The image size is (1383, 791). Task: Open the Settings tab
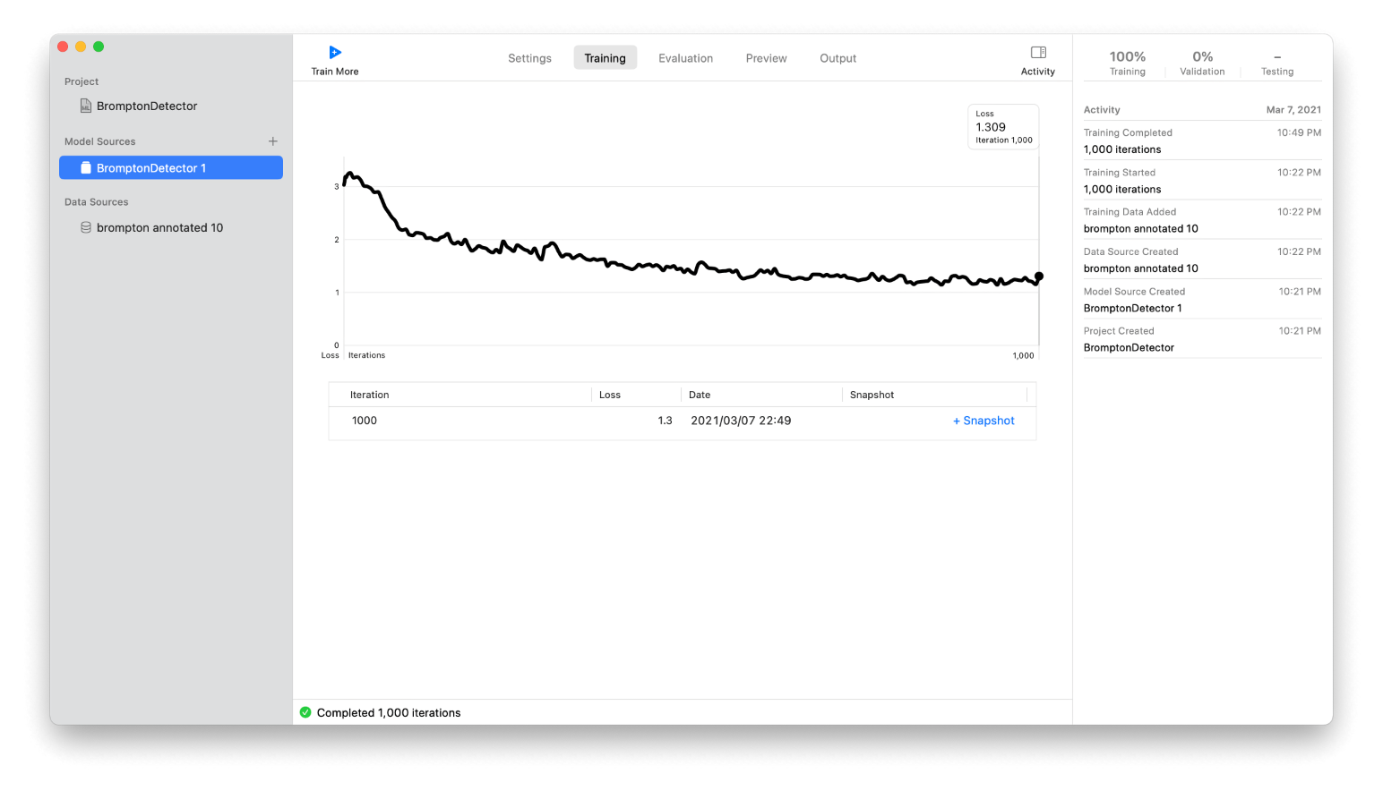pyautogui.click(x=529, y=58)
